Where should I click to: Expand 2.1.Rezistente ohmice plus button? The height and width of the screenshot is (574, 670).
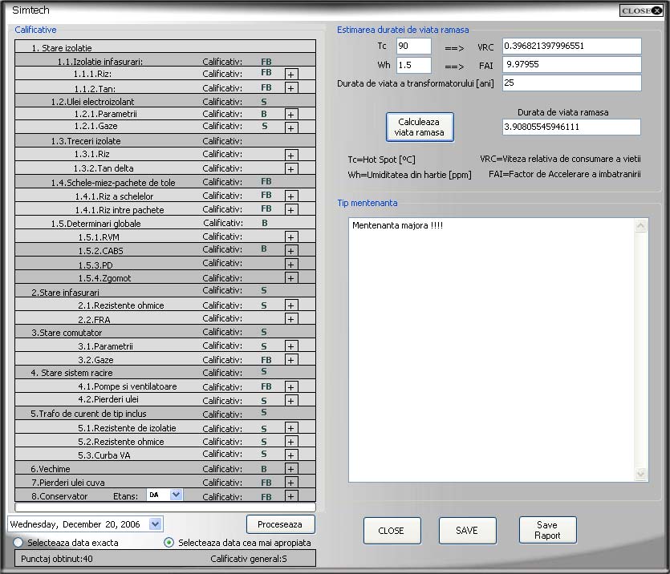coord(291,305)
